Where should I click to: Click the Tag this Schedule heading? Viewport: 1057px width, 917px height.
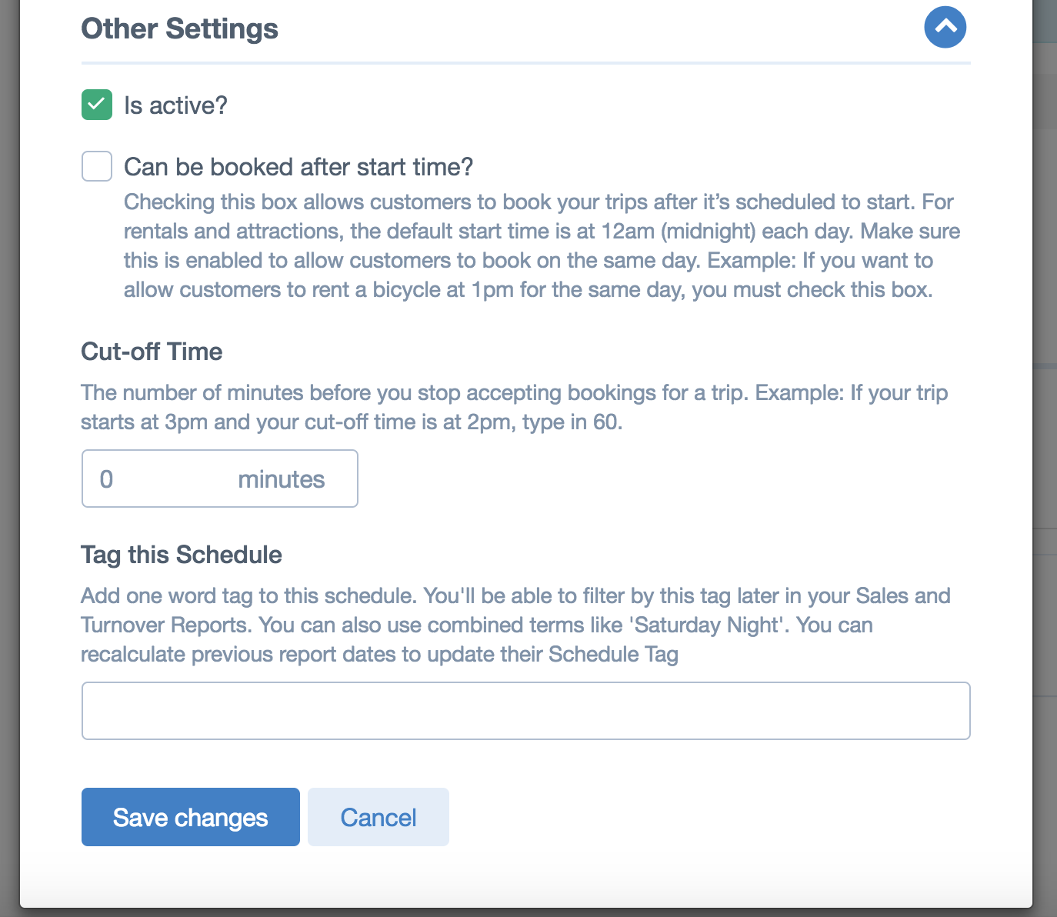[182, 555]
